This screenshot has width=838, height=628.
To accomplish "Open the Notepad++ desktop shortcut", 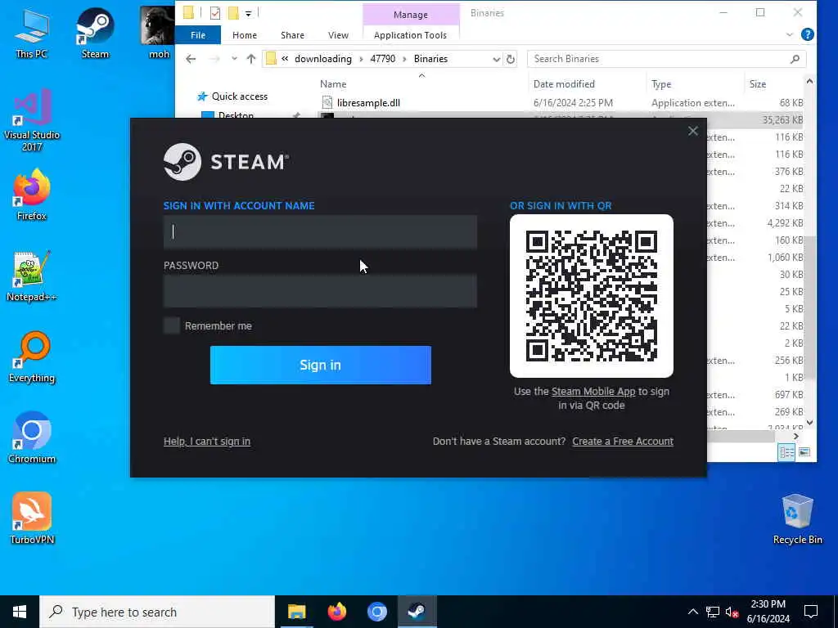I will (32, 276).
